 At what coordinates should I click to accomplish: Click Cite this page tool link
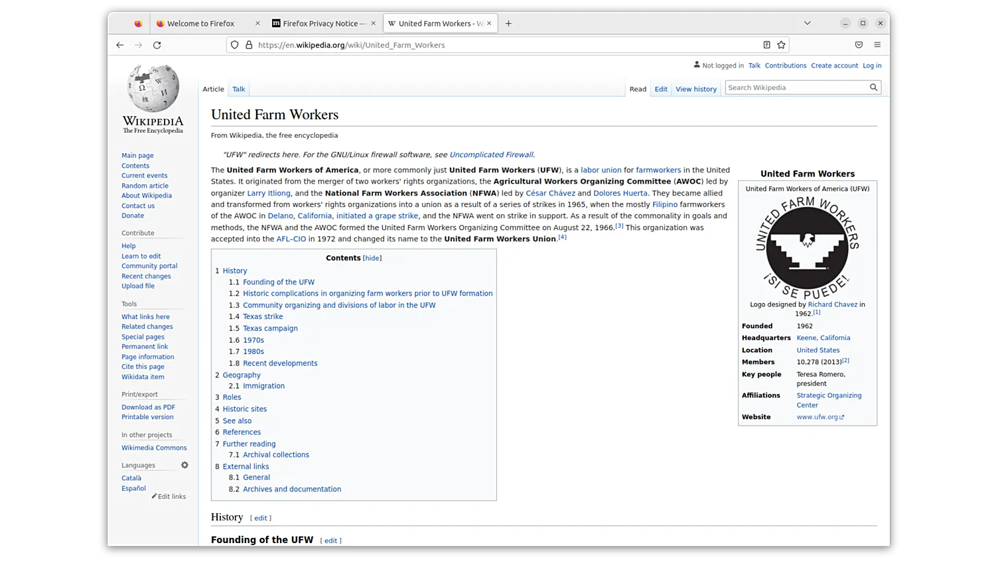click(x=143, y=367)
